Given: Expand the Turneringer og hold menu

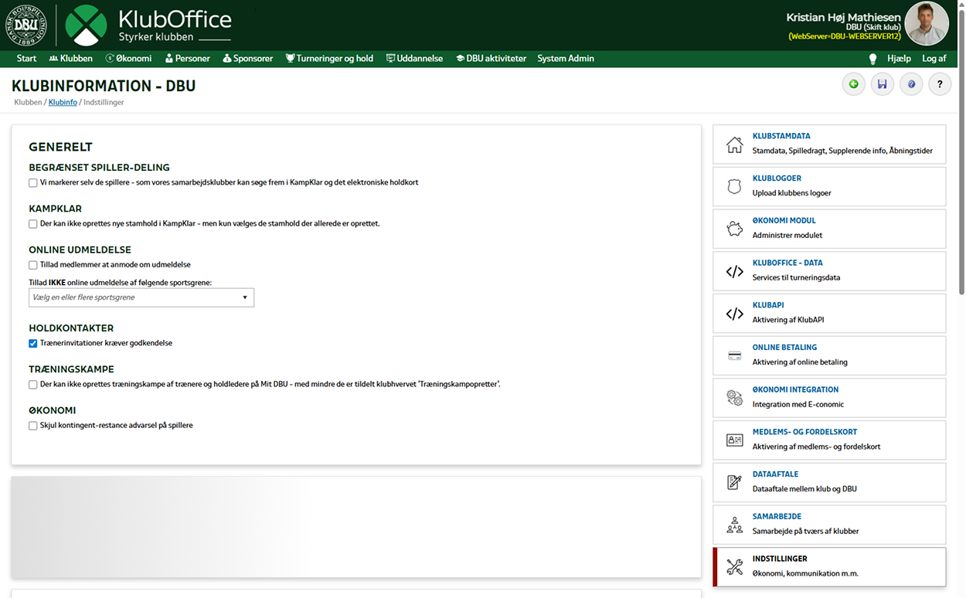Looking at the screenshot, I should [x=329, y=59].
